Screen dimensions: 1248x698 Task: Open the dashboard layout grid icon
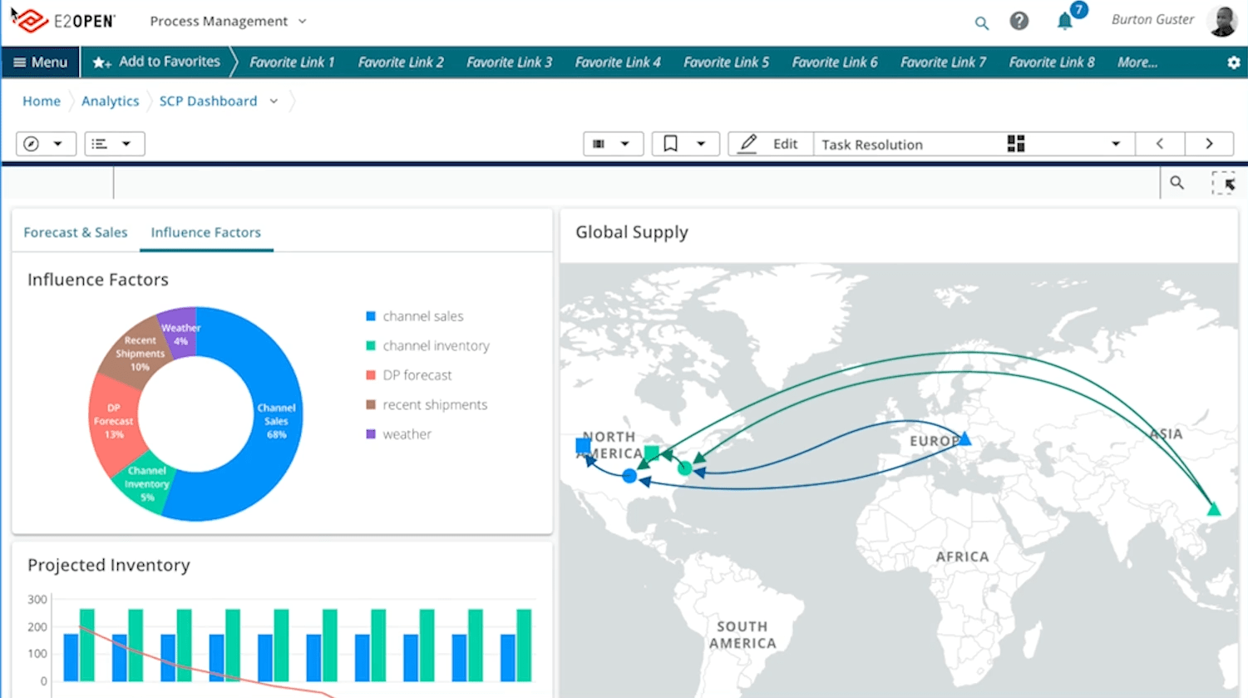point(1015,143)
